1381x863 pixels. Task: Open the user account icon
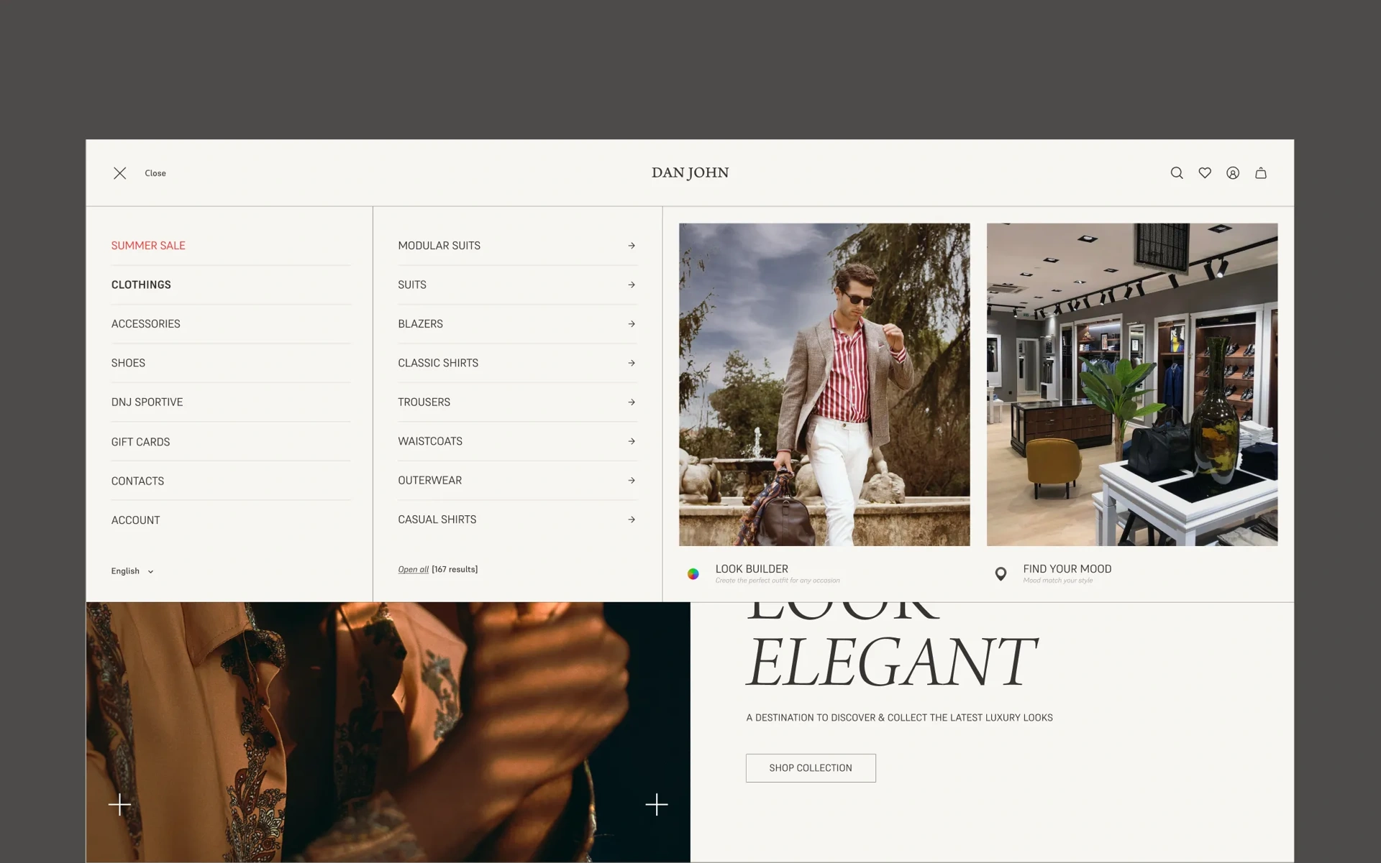(x=1233, y=173)
